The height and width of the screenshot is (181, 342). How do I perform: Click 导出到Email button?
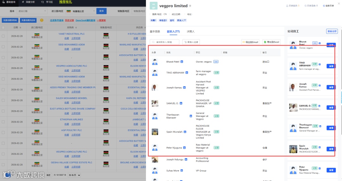click(x=250, y=42)
